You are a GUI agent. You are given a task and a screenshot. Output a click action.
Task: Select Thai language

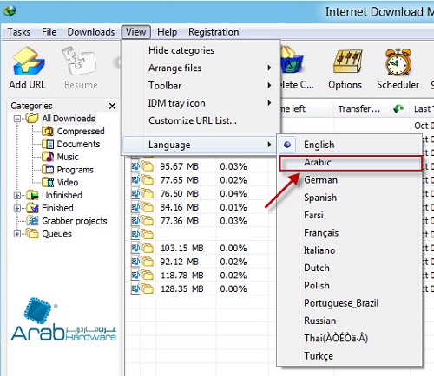tap(350, 338)
